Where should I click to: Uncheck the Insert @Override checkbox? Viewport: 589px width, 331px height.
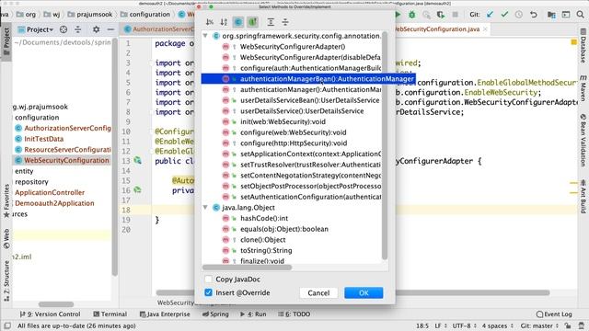point(209,292)
